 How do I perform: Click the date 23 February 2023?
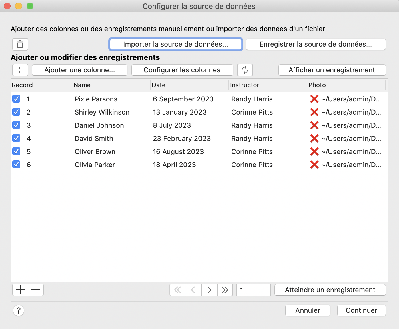(182, 139)
